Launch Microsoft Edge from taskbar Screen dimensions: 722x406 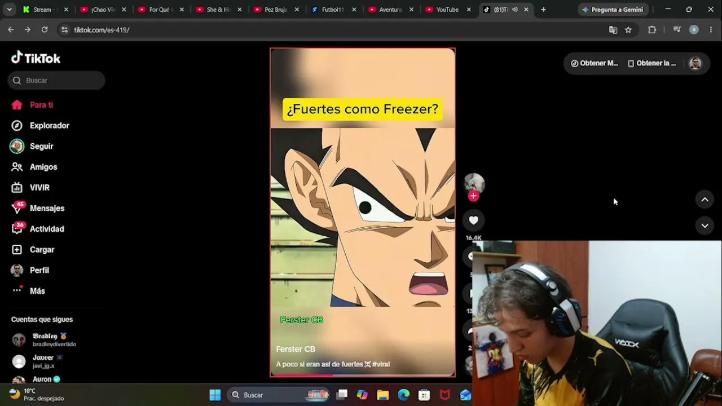click(404, 395)
